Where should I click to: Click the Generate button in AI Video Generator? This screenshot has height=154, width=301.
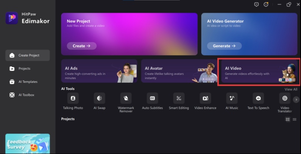point(224,46)
